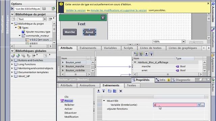Click the grayed document icon in global libraries toolbar

(x=45, y=55)
